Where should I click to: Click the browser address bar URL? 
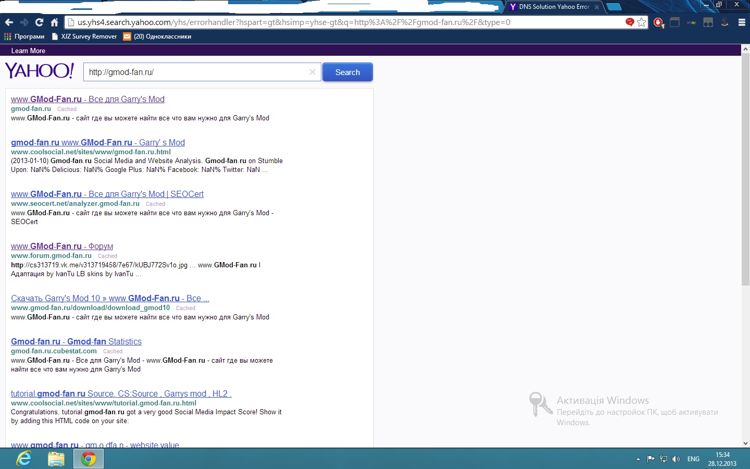[294, 22]
